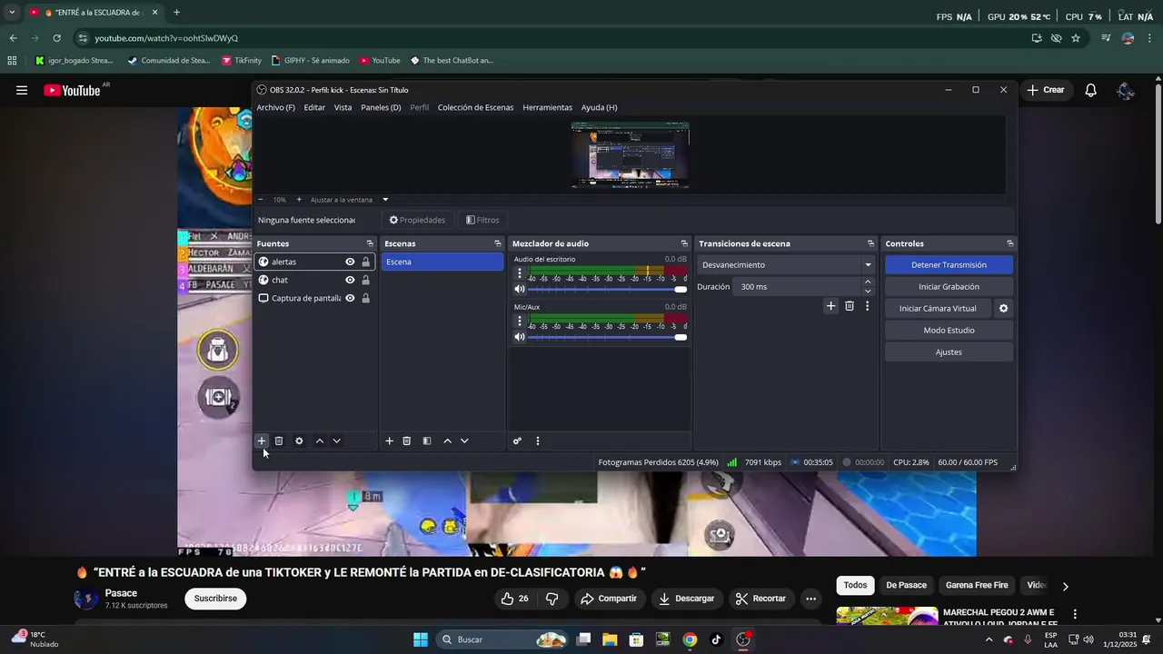Move scene down in Escenas panel
Screen dimensions: 1163x654
464,441
